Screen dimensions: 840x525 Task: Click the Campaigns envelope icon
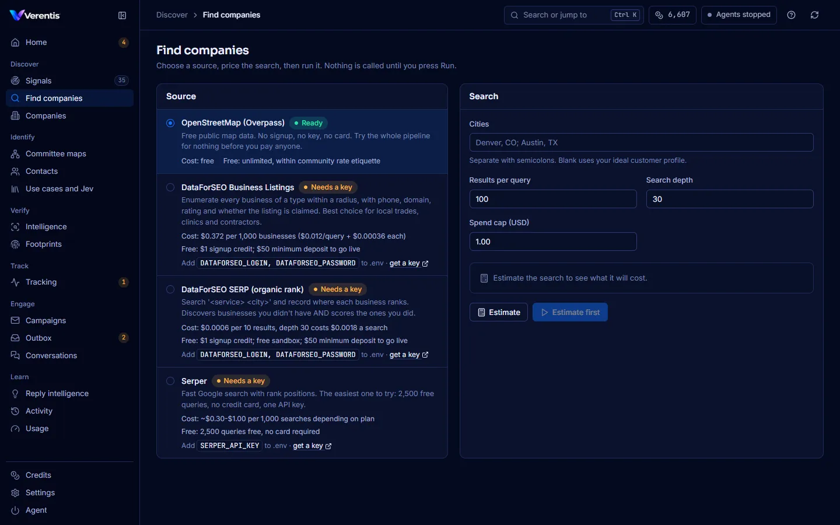[x=15, y=321]
